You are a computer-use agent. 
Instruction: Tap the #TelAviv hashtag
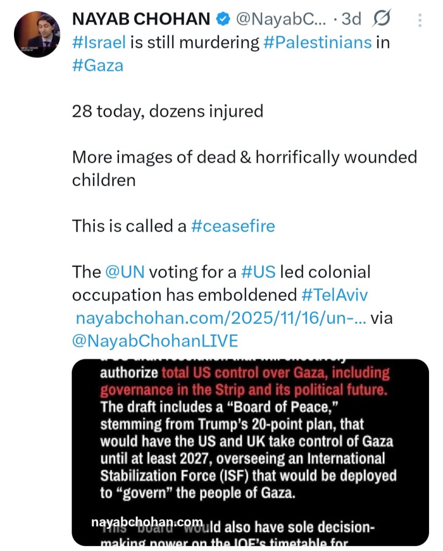(x=334, y=295)
